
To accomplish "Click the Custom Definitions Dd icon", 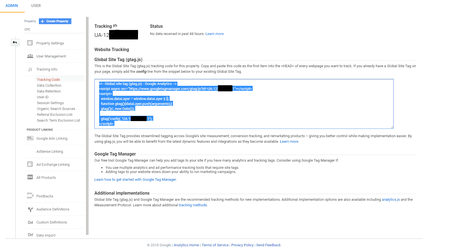I will coord(30,222).
